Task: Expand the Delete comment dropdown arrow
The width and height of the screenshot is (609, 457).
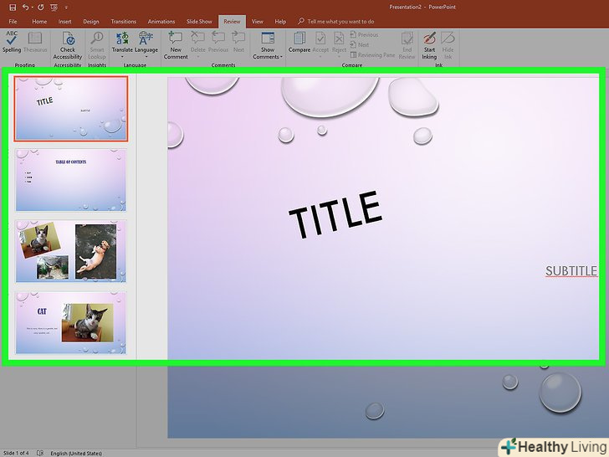Action: [197, 57]
